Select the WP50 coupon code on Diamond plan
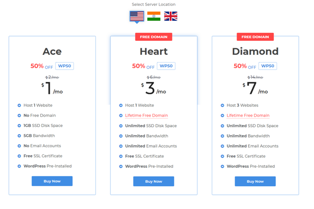This screenshot has width=314, height=209. tap(268, 66)
